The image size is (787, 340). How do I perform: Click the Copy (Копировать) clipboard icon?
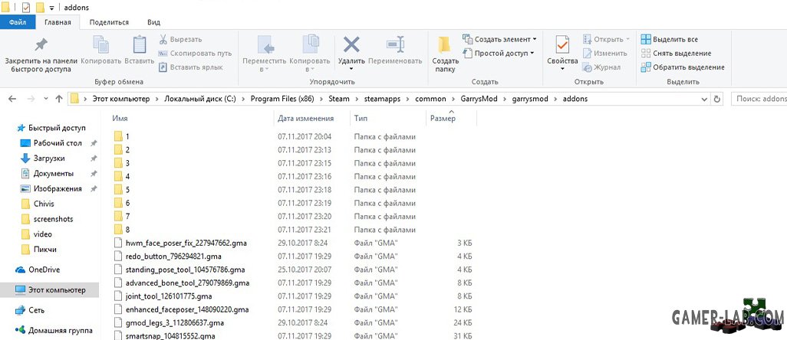[x=101, y=44]
